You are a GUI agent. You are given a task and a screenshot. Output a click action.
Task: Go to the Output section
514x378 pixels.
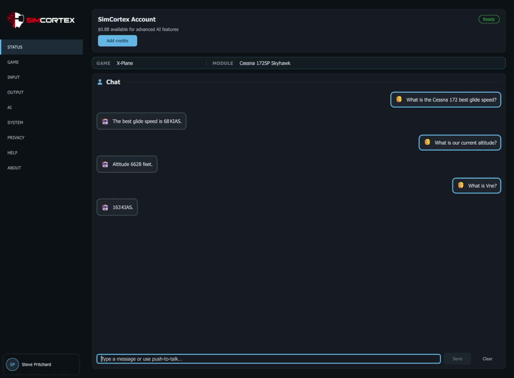point(42,92)
